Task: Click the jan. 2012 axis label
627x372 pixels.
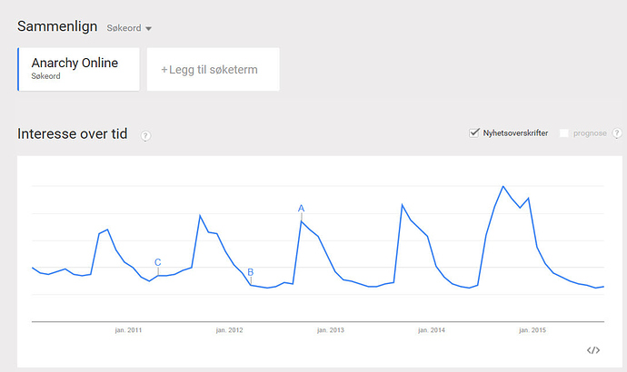Action: 229,330
